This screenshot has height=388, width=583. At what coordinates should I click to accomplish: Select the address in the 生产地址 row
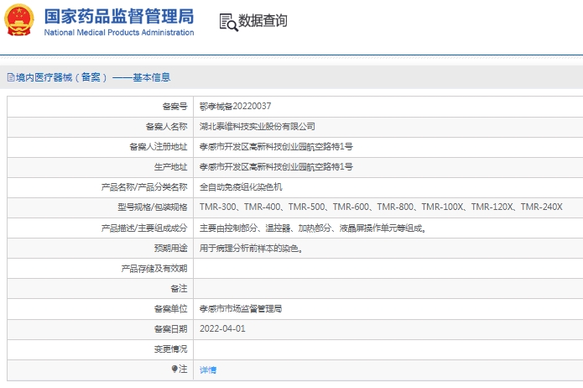[x=276, y=167]
